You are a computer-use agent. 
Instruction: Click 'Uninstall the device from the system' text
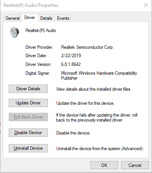click(x=100, y=149)
